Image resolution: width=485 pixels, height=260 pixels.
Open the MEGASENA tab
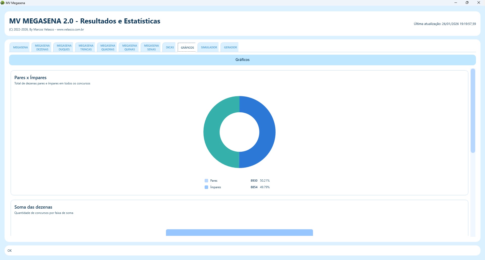pos(20,47)
